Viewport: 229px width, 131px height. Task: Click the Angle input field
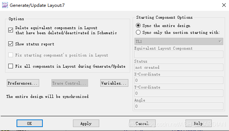[x=179, y=106]
